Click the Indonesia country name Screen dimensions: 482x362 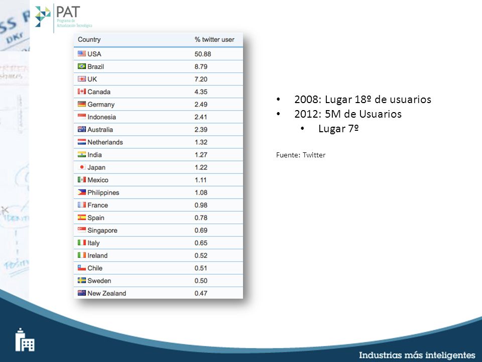[102, 117]
